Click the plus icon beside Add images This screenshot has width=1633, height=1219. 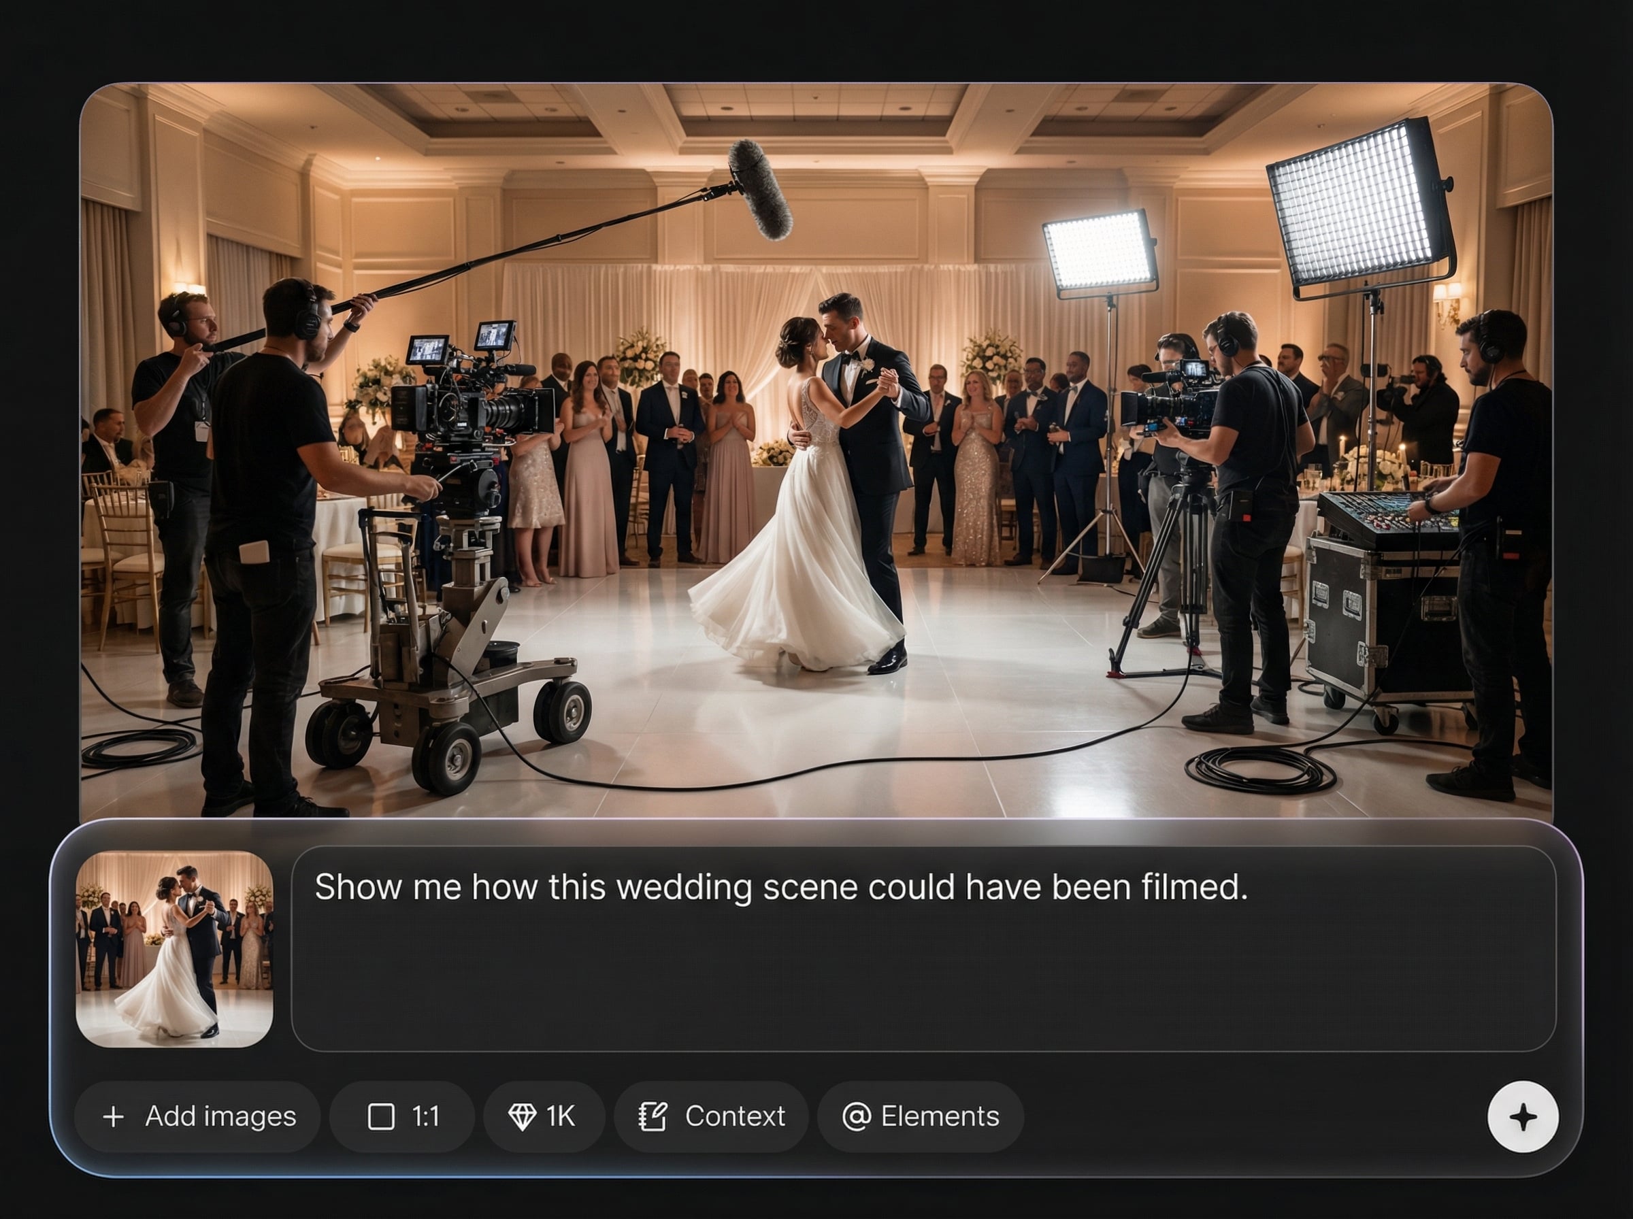[x=113, y=1116]
